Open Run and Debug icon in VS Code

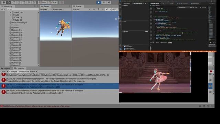120,18
